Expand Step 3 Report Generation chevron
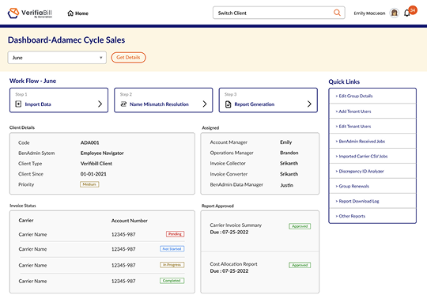The image size is (427, 299). [309, 104]
